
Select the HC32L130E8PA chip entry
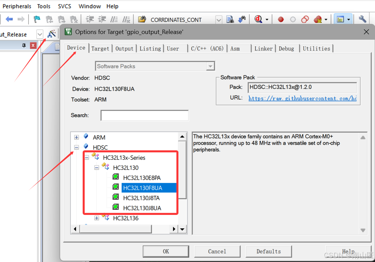coord(142,178)
